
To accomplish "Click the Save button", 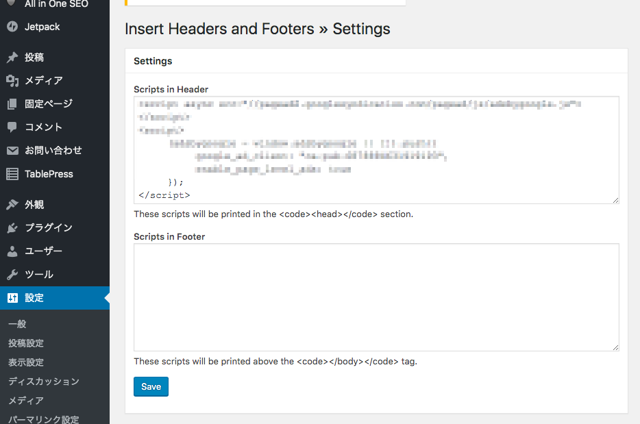I will [151, 386].
